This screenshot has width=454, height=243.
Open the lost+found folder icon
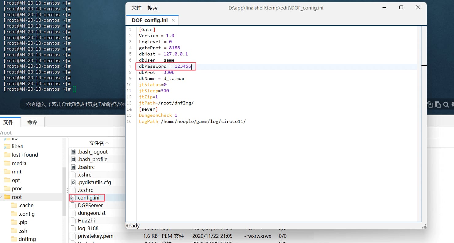pyautogui.click(x=7, y=155)
